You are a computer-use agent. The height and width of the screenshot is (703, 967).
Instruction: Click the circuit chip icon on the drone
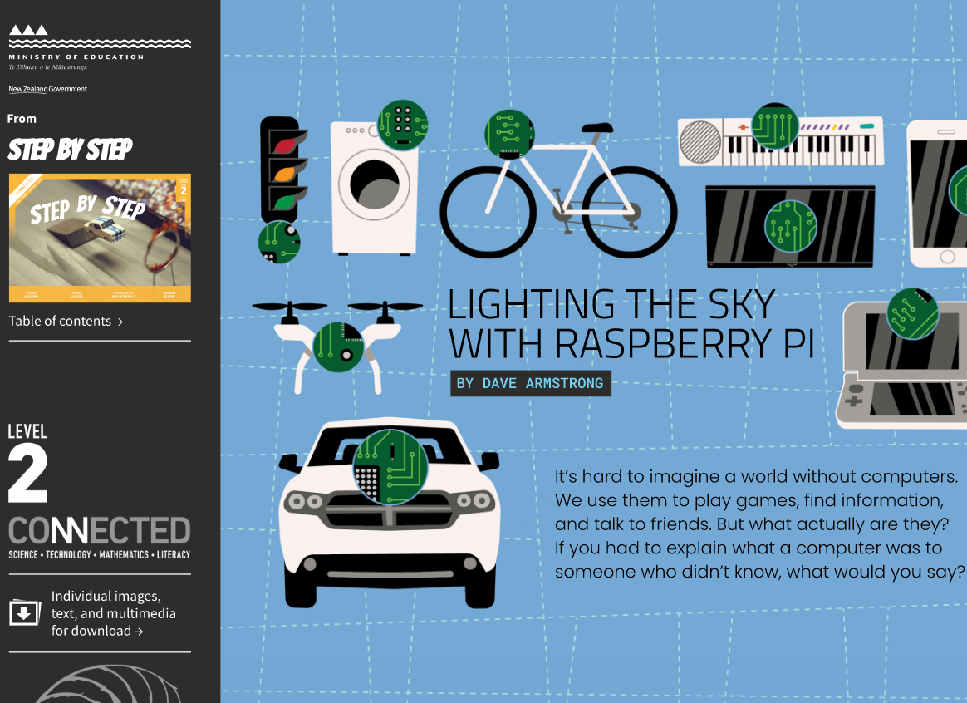[339, 346]
